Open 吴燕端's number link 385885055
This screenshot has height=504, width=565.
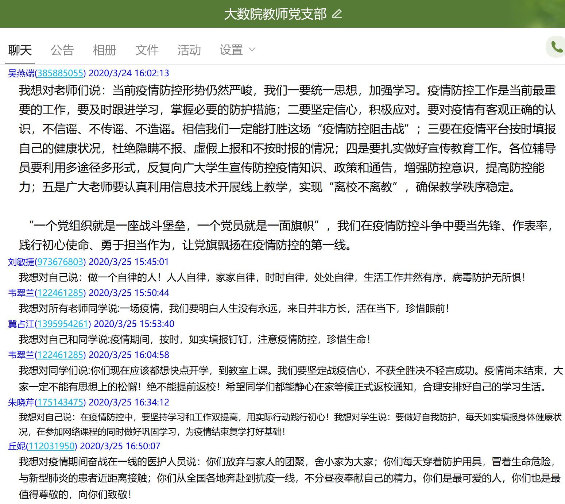61,73
